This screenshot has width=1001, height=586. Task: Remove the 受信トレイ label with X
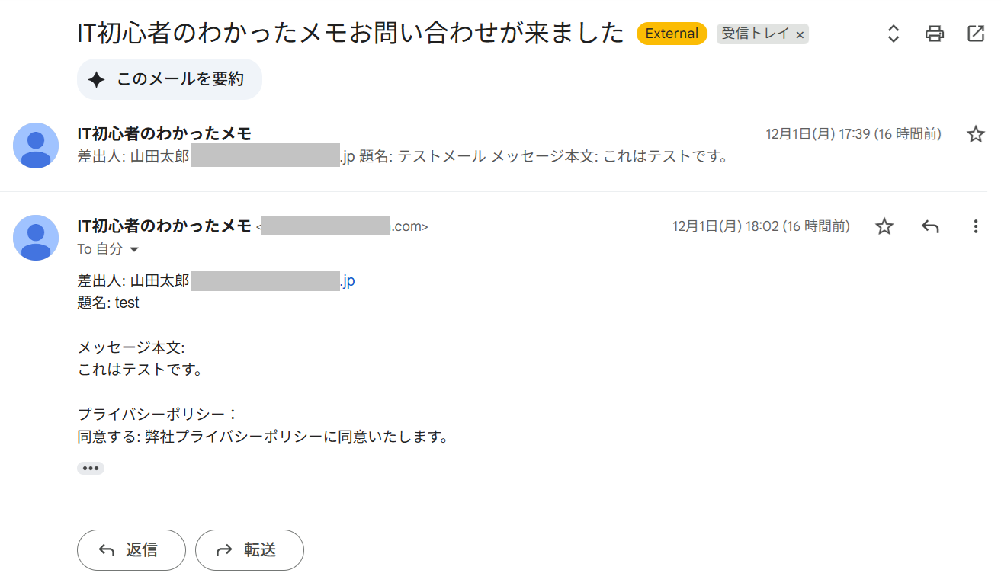tap(800, 34)
